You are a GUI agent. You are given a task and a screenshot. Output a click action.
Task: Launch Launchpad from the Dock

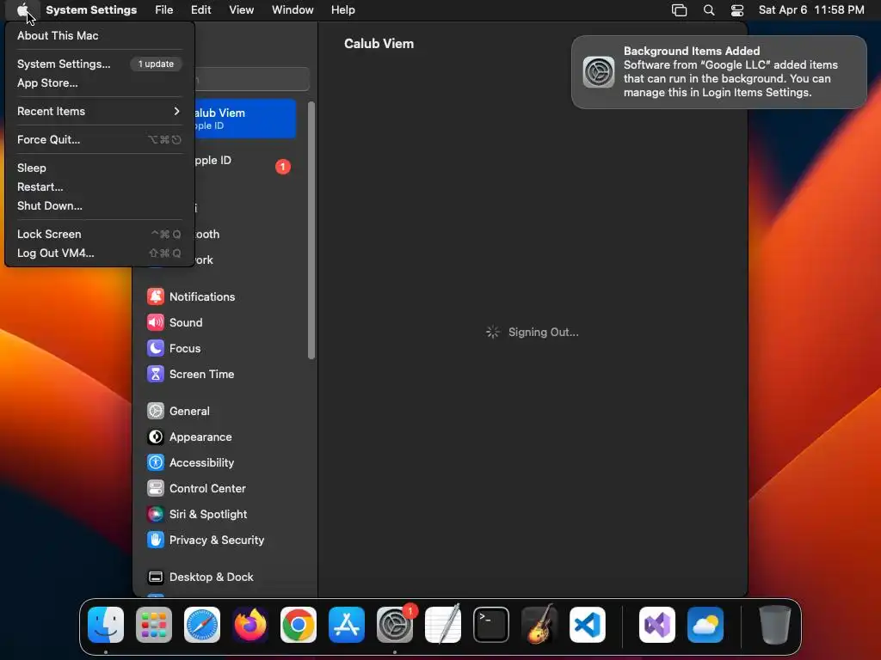click(x=154, y=625)
